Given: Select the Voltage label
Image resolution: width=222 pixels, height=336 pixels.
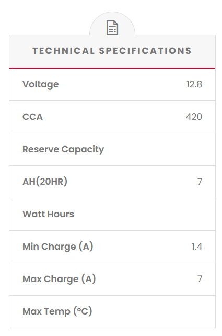Looking at the screenshot, I should (41, 84).
